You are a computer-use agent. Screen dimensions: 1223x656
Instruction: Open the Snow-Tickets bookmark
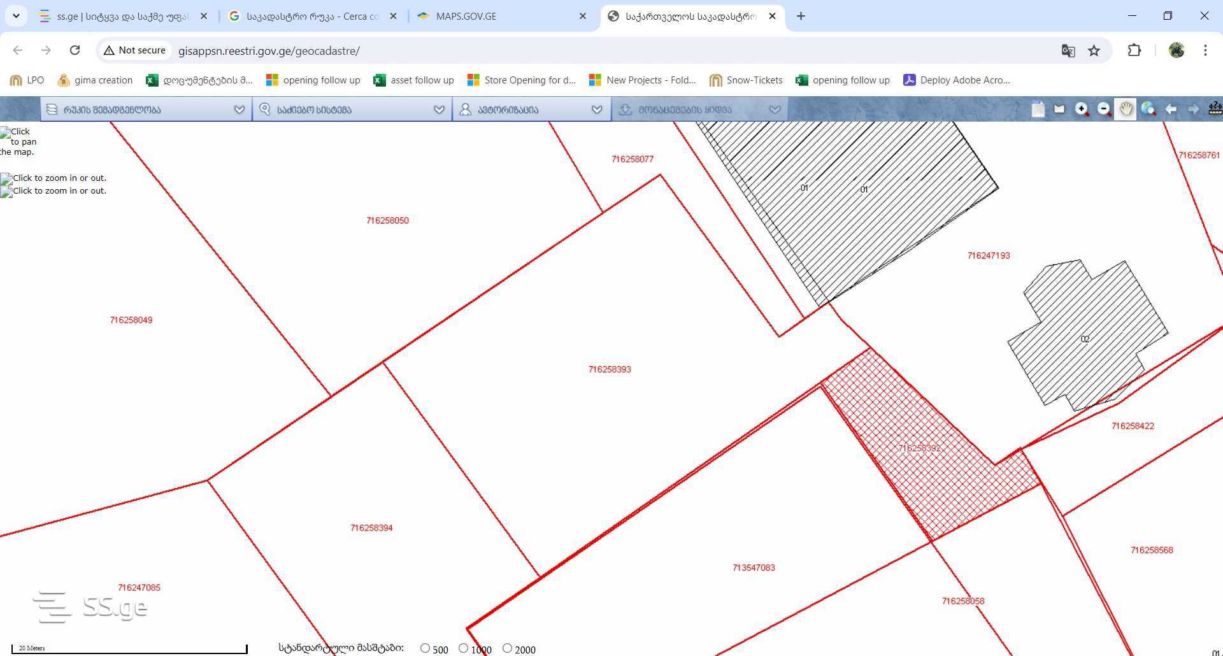coord(746,80)
